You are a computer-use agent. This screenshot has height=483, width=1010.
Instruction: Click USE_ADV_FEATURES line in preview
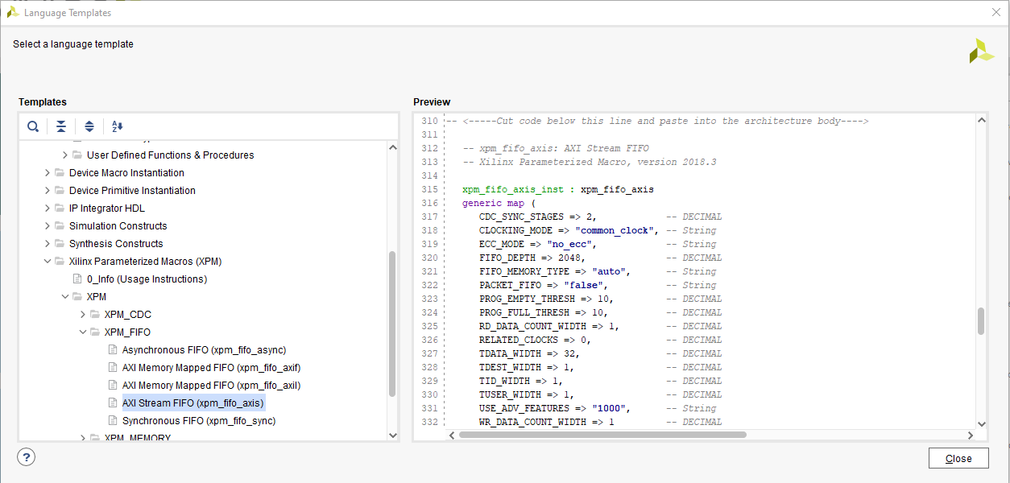[x=598, y=408]
